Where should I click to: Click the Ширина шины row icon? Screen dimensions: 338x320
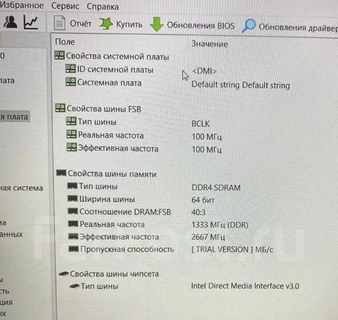(x=73, y=198)
